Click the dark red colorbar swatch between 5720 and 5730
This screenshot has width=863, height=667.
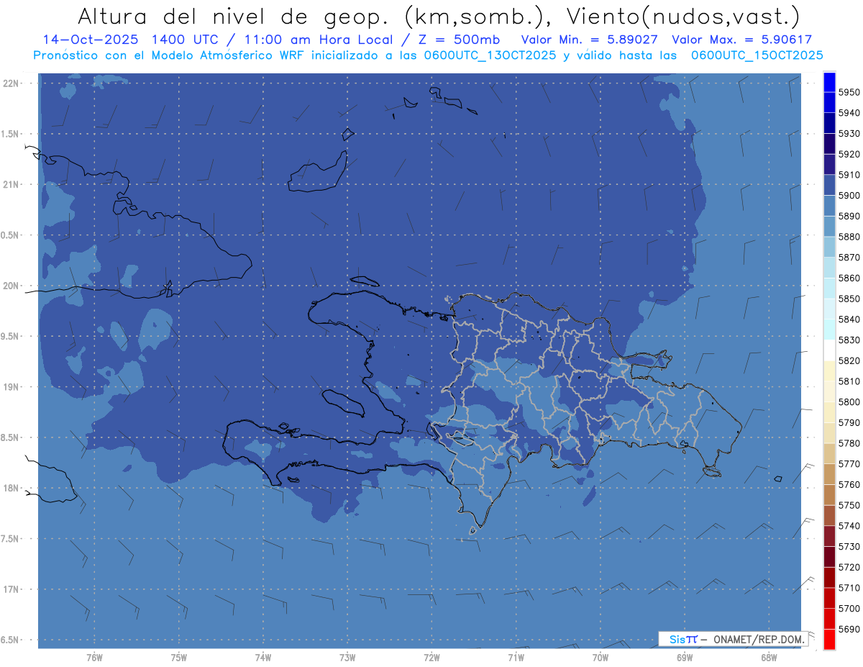[x=829, y=556]
